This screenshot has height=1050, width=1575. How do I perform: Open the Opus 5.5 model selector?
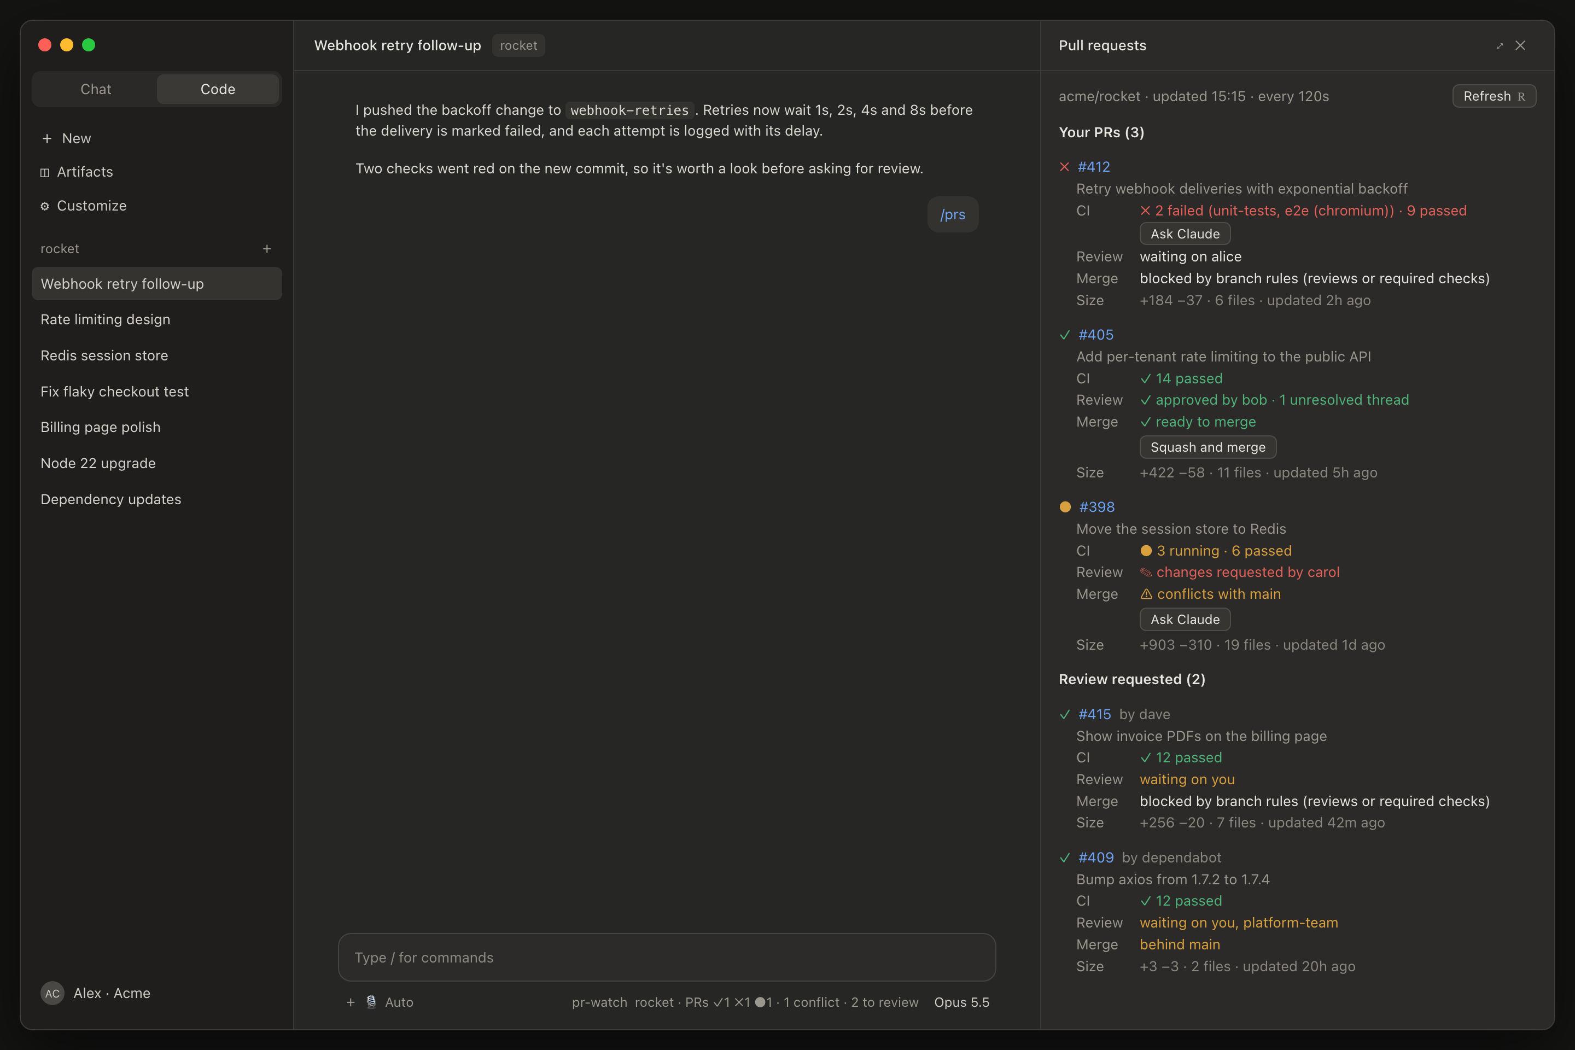(961, 1002)
